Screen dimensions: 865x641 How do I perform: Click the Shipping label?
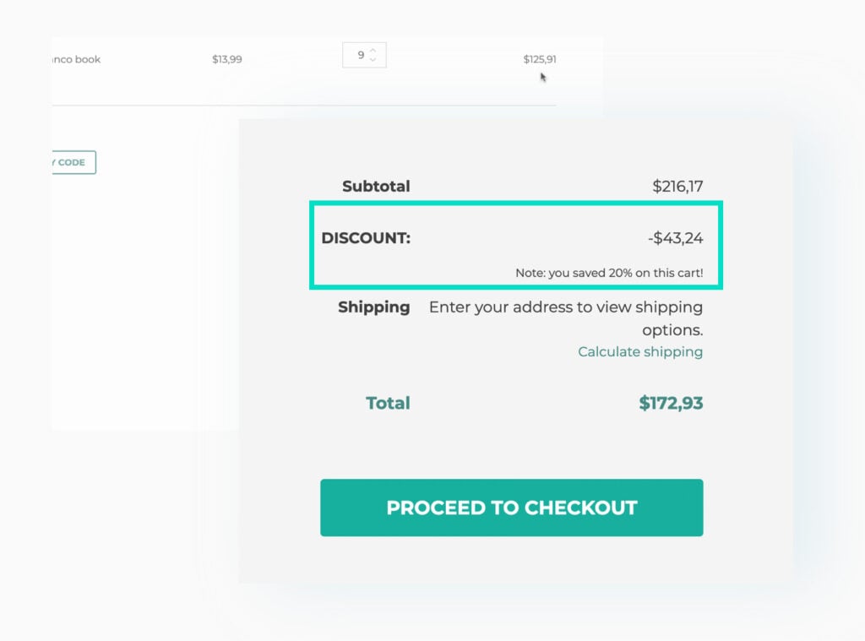tap(373, 307)
